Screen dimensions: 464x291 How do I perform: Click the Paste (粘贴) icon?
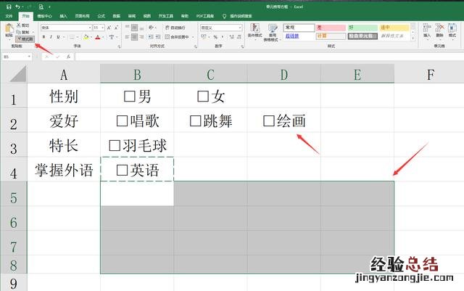[x=8, y=30]
